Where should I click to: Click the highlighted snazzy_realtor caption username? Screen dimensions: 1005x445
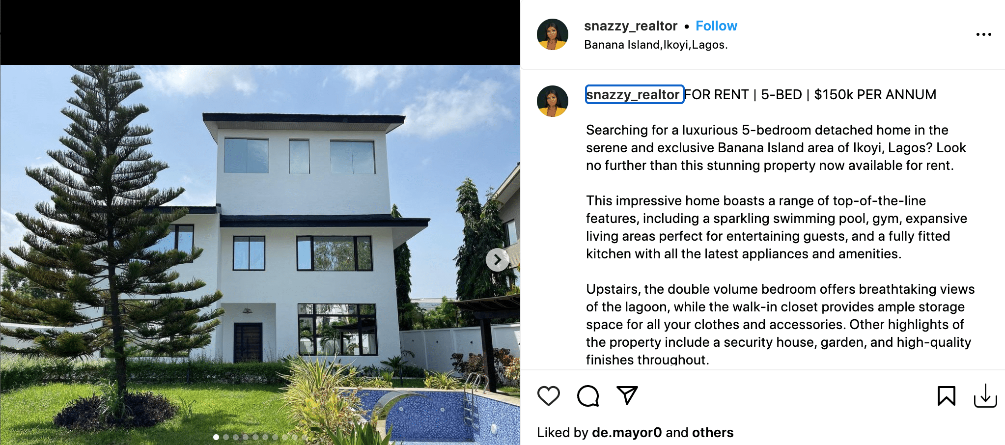pos(634,94)
